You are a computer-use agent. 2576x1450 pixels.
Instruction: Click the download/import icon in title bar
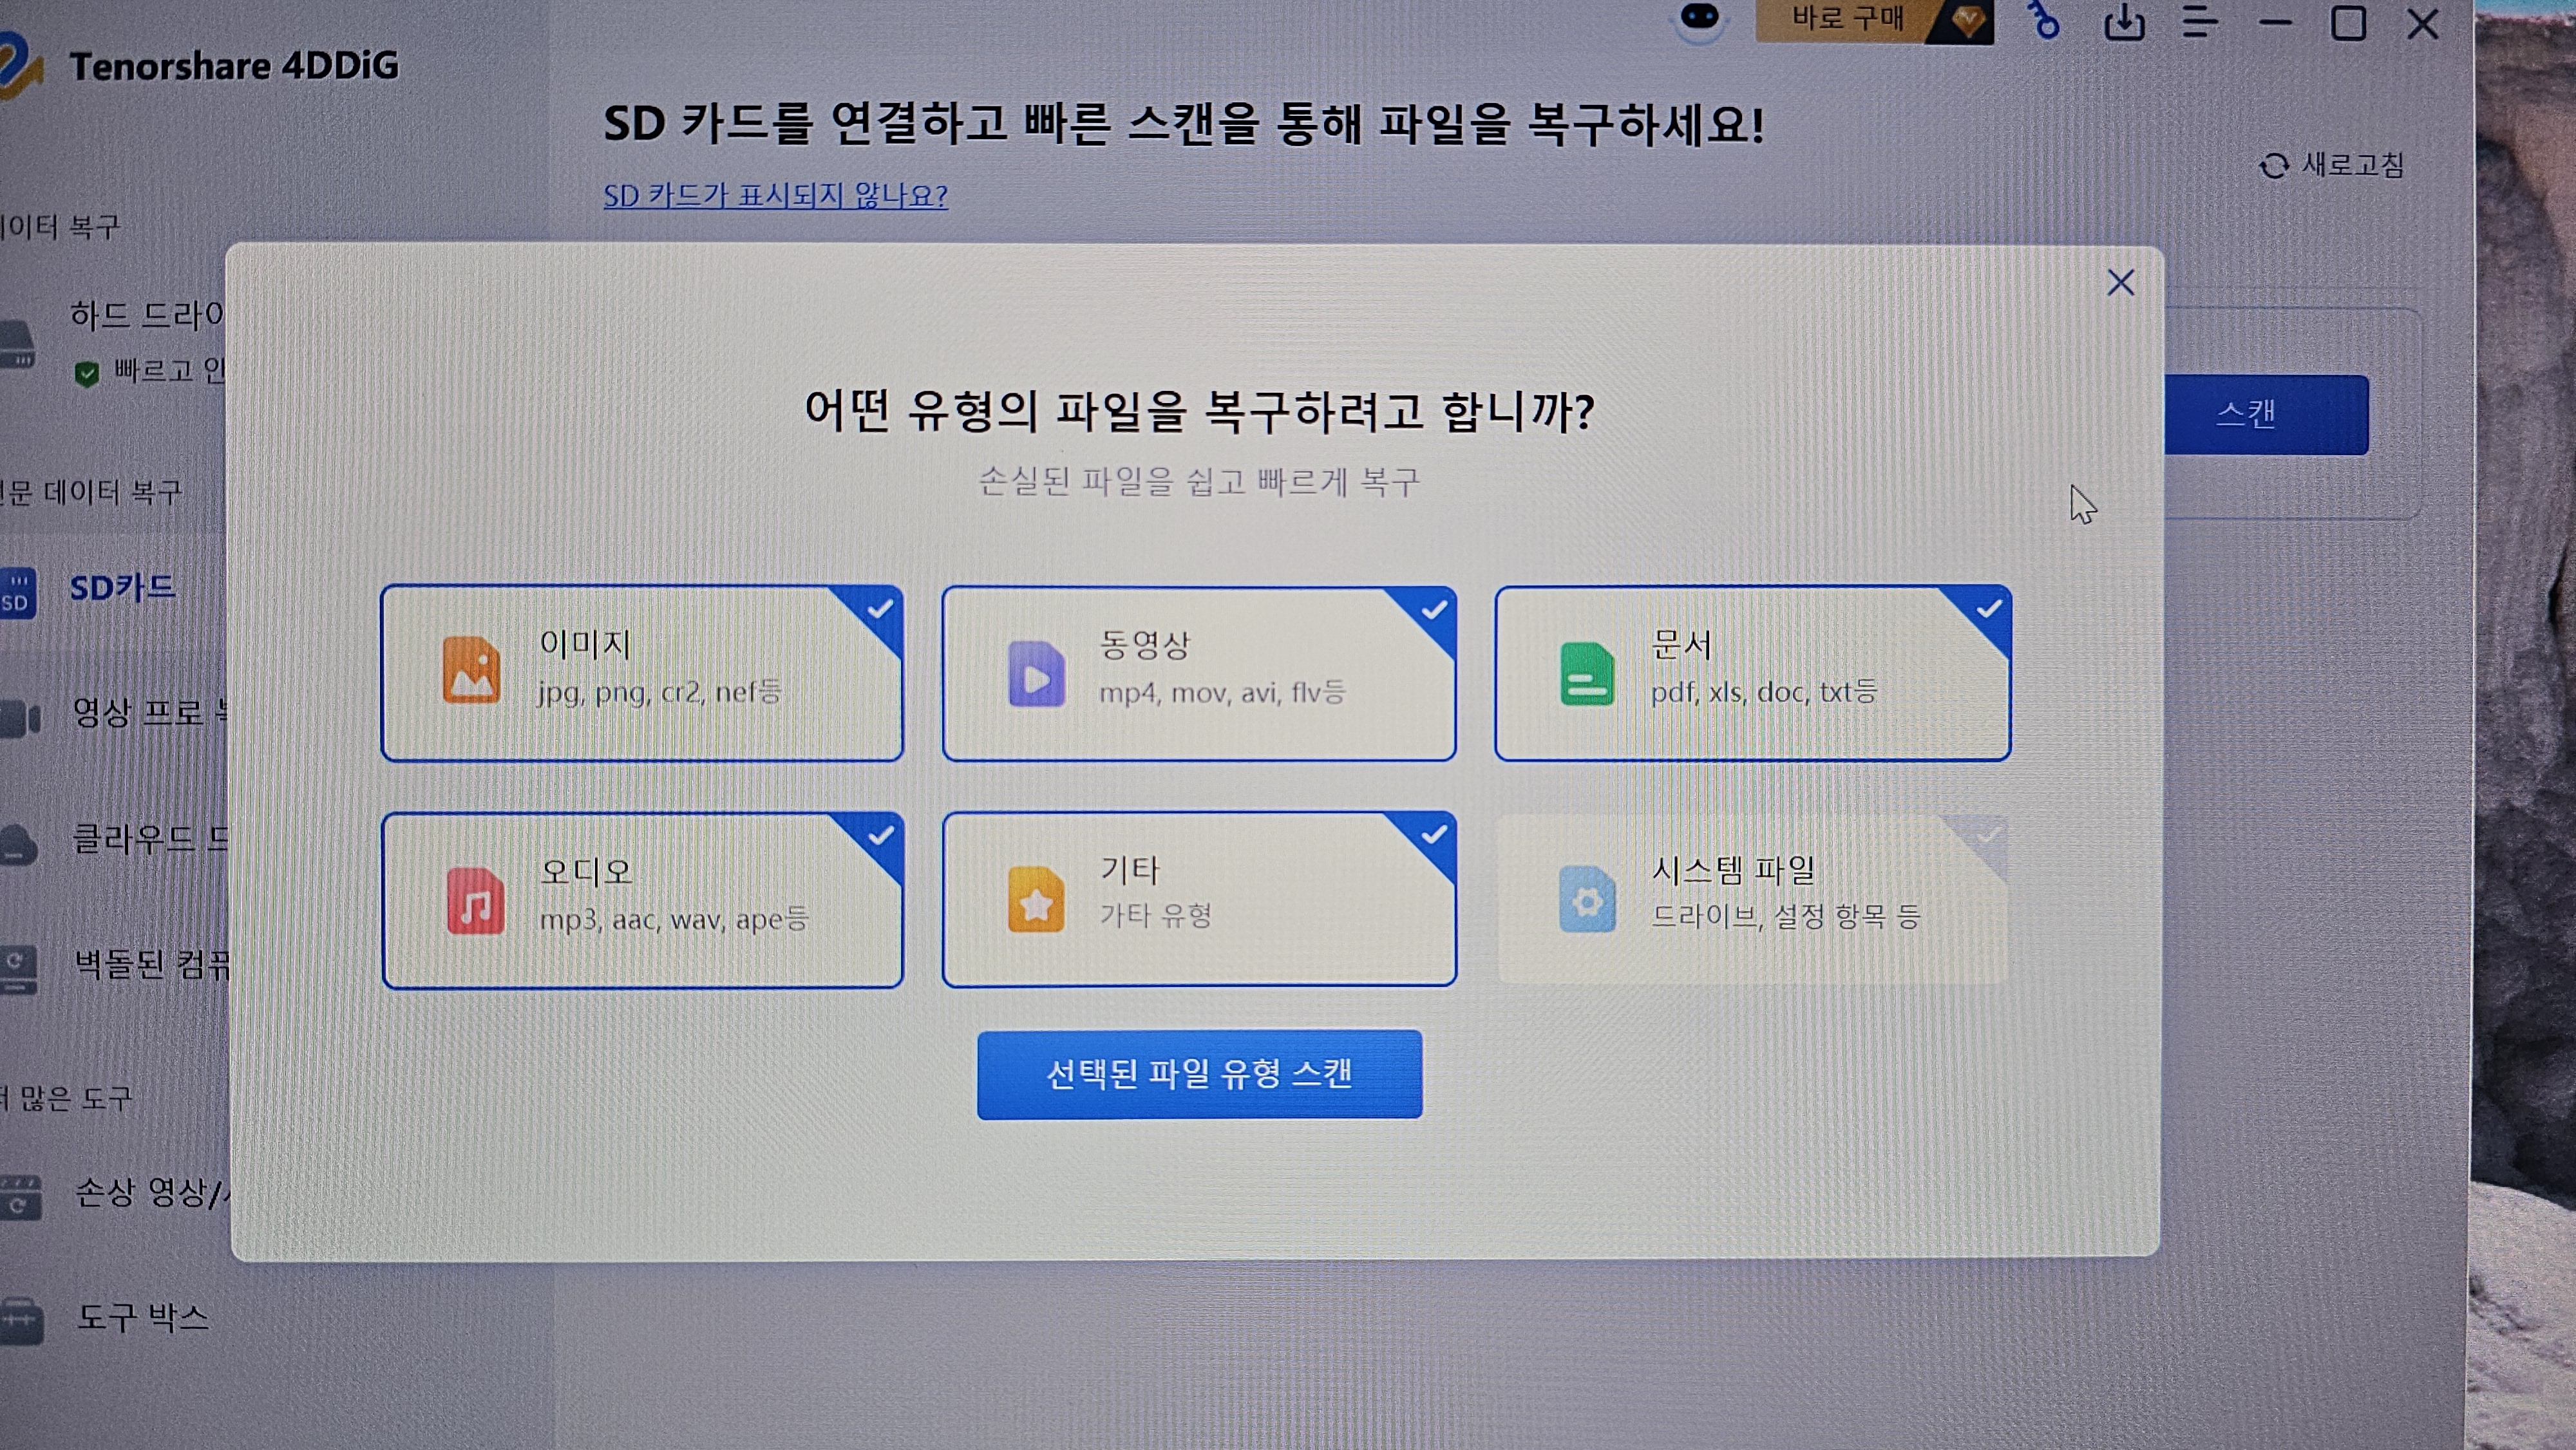2124,22
